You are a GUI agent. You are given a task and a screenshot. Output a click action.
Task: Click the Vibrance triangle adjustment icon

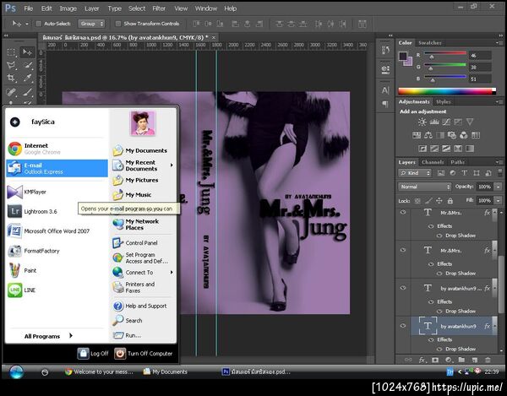coord(470,122)
